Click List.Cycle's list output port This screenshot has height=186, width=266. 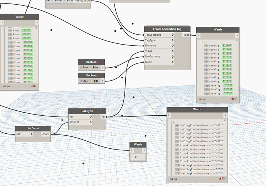click(x=103, y=116)
